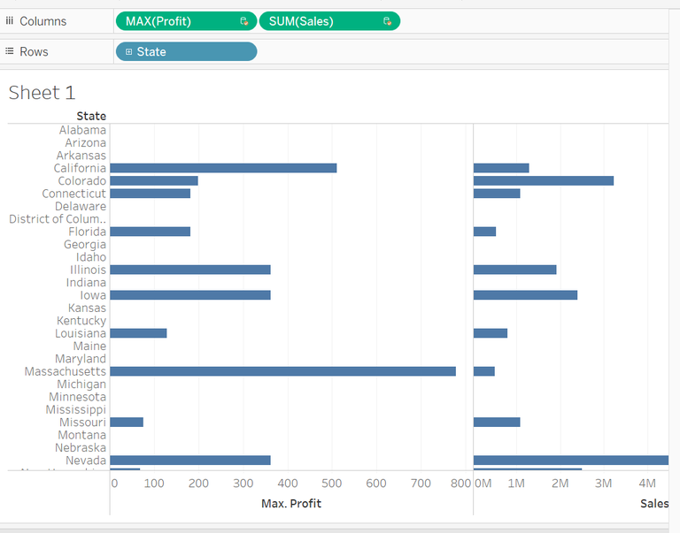Select the Massachusetts max profit bar
This screenshot has height=533, width=680.
click(x=282, y=371)
